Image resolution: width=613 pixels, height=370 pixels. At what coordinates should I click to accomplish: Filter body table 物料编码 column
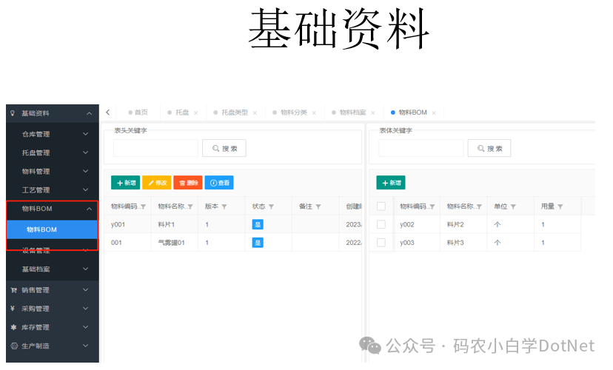click(x=433, y=207)
